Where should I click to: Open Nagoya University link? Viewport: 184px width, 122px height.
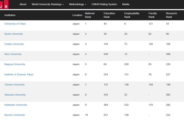(x=15, y=64)
